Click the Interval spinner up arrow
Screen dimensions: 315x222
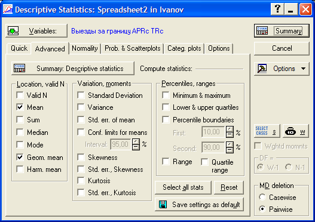[136, 141]
